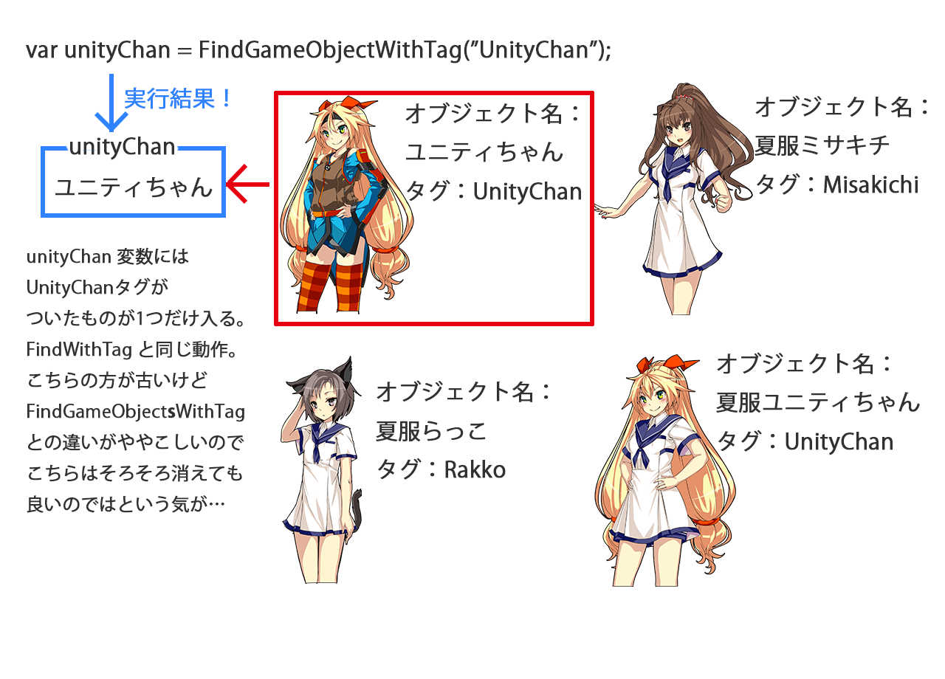This screenshot has height=679, width=945.
Task: Click the タグ：Misakichi label
Action: tap(837, 184)
